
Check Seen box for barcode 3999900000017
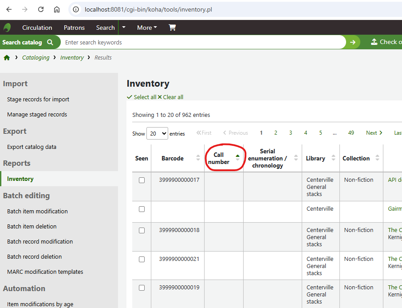point(142,180)
